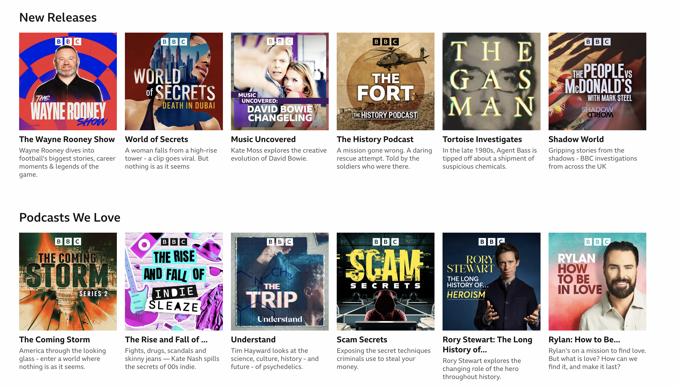679x387 pixels.
Task: Click World of Secrets Death in Dubai artwork
Action: (x=174, y=81)
